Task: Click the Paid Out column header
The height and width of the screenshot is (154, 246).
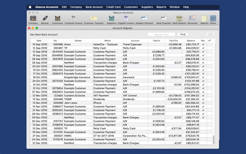Action: tap(174, 41)
